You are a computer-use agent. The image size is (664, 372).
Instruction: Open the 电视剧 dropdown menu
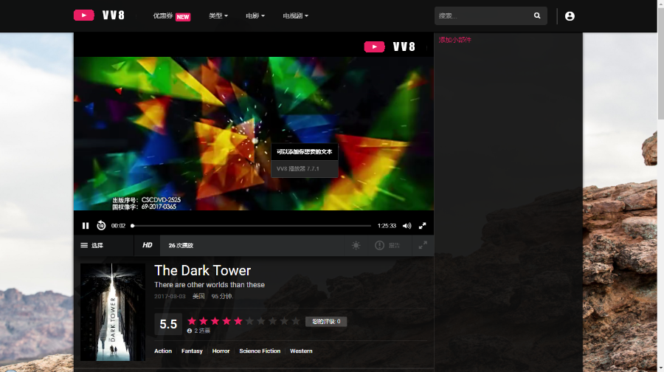[x=295, y=15]
